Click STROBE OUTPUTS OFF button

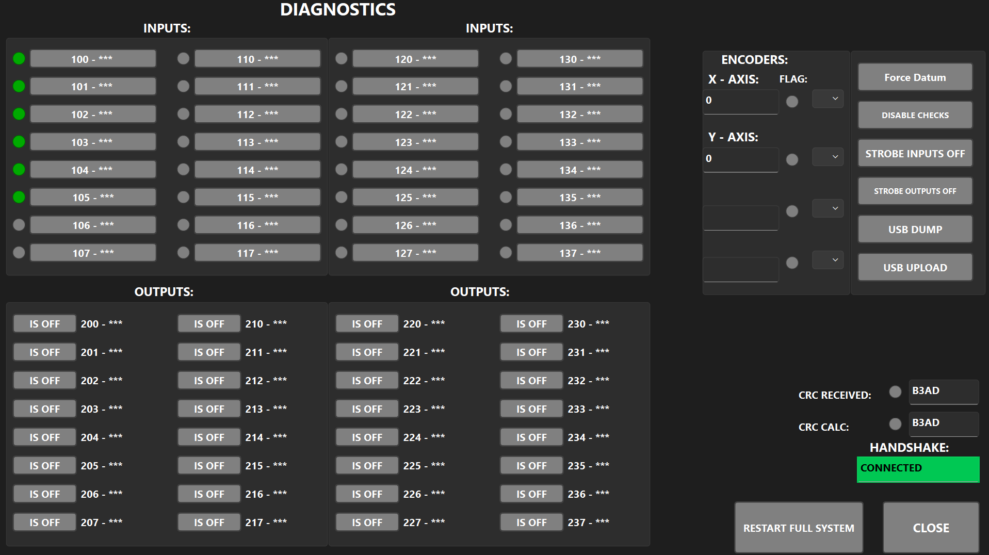pyautogui.click(x=915, y=191)
